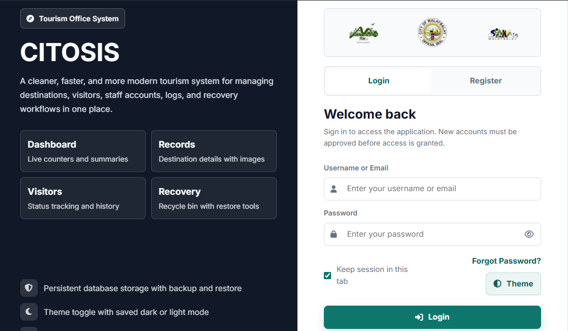The image size is (568, 331).
Task: Open the Forgot Password? link
Action: [506, 261]
